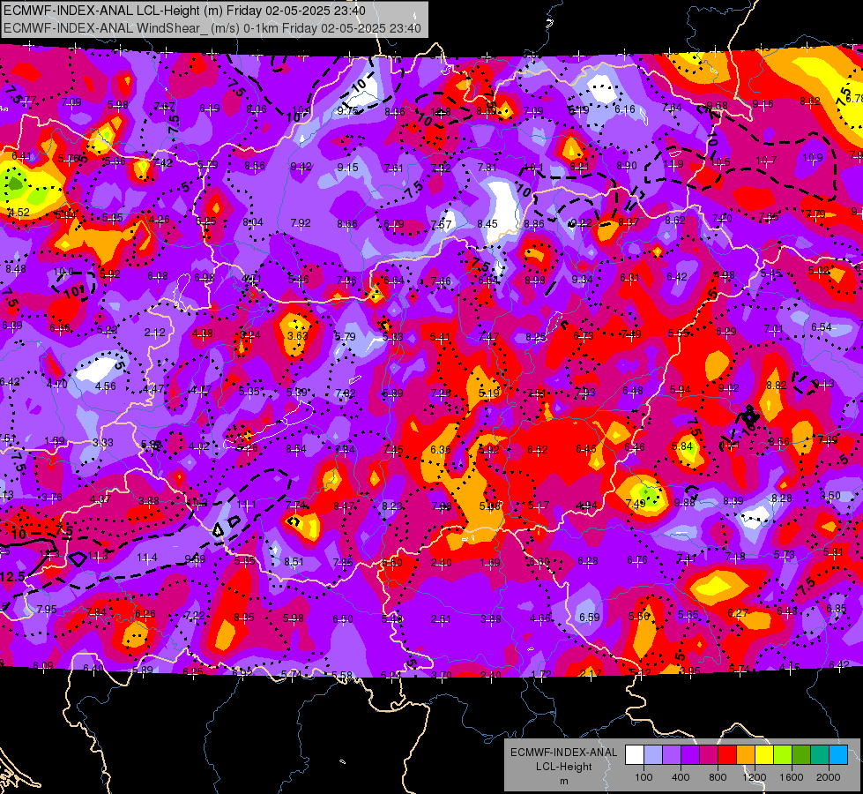Click the grid value '4.26'
Screen dimensions: 863x794
click(160, 220)
